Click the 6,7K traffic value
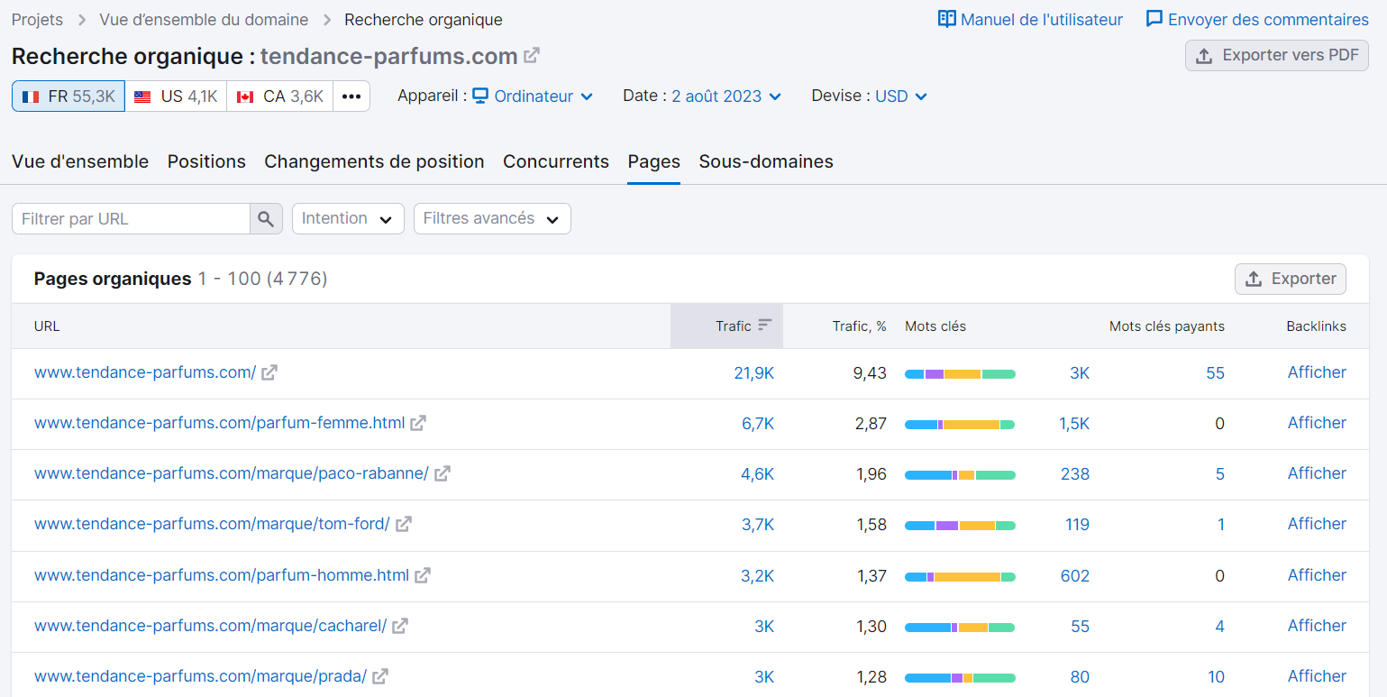 point(758,423)
